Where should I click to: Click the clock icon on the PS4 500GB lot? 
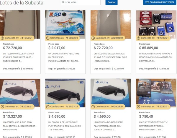[93, 107]
